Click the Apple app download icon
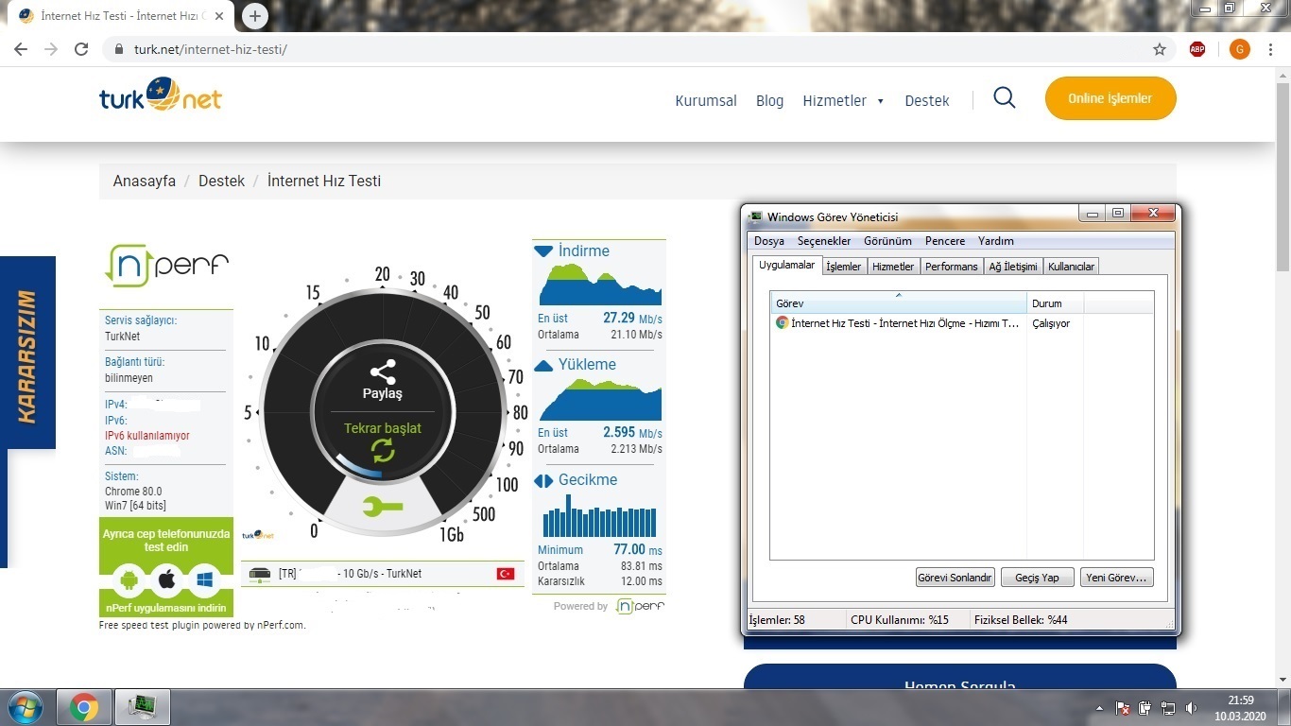1291x726 pixels. [x=166, y=579]
